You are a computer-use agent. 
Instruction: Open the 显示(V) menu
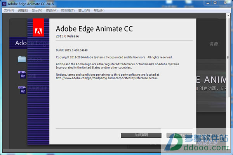coord(37,10)
